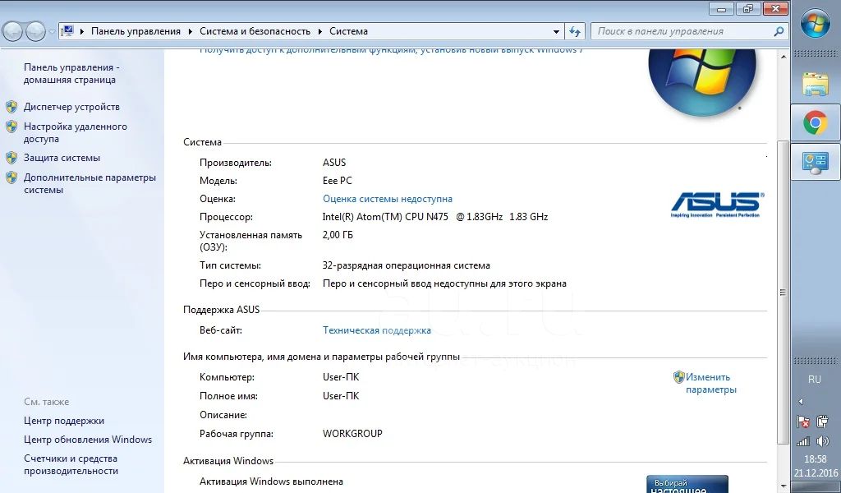Launch Google Chrome from the taskbar
Viewport: 841px width, 493px height.
(816, 123)
